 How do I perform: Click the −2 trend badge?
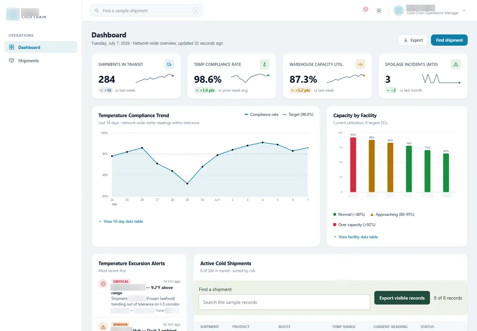pos(391,90)
